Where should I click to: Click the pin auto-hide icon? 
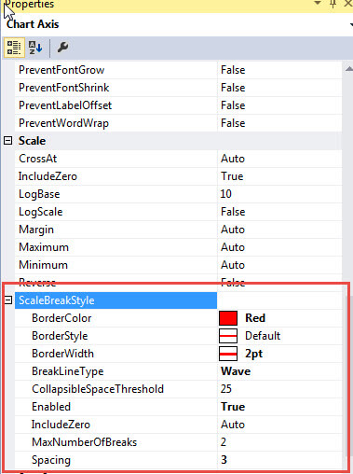(x=333, y=4)
